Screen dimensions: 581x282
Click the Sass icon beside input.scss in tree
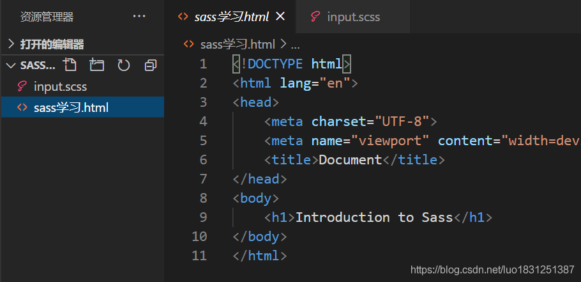coord(22,86)
